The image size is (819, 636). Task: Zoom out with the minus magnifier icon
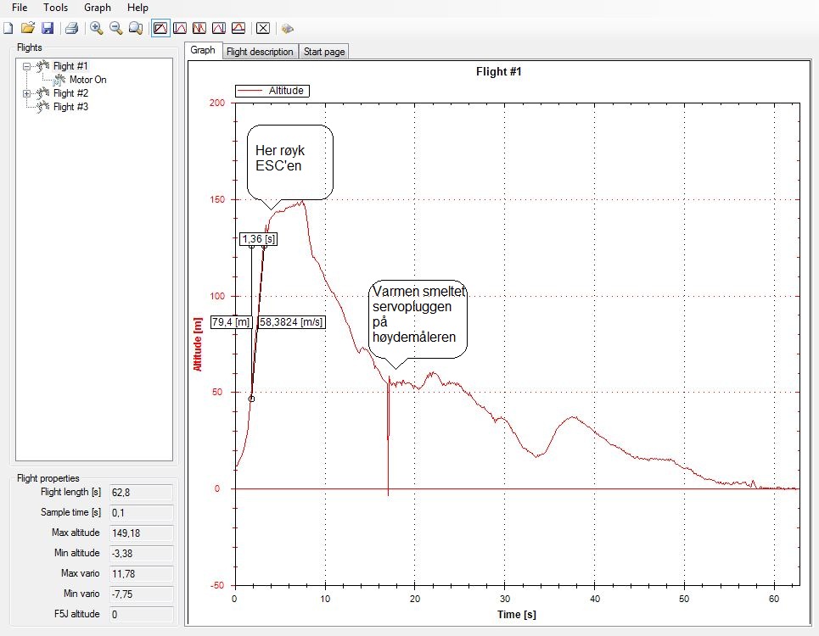click(116, 28)
